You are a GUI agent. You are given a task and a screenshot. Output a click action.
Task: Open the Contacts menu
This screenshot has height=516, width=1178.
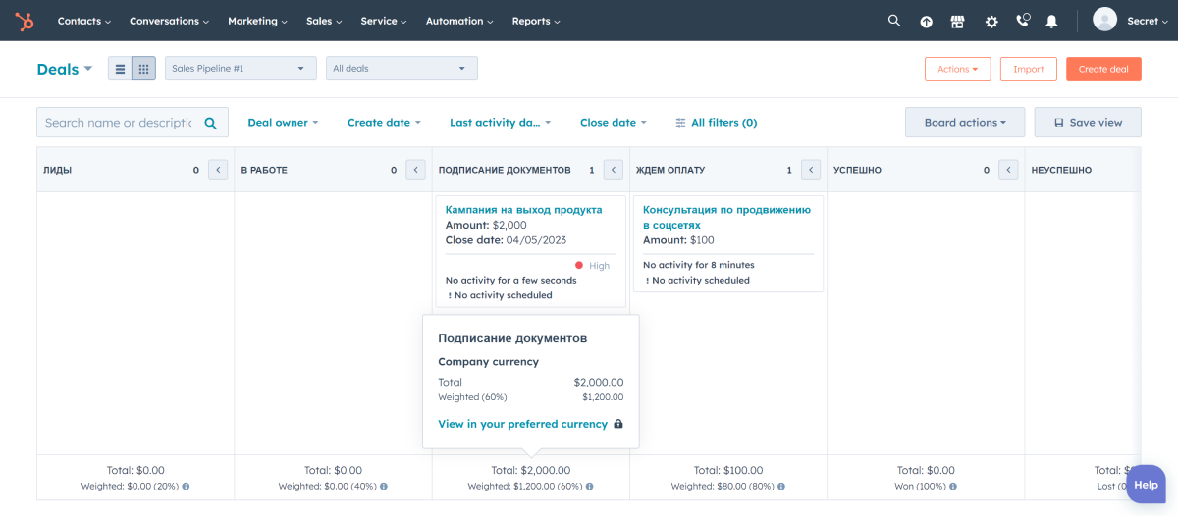click(83, 21)
